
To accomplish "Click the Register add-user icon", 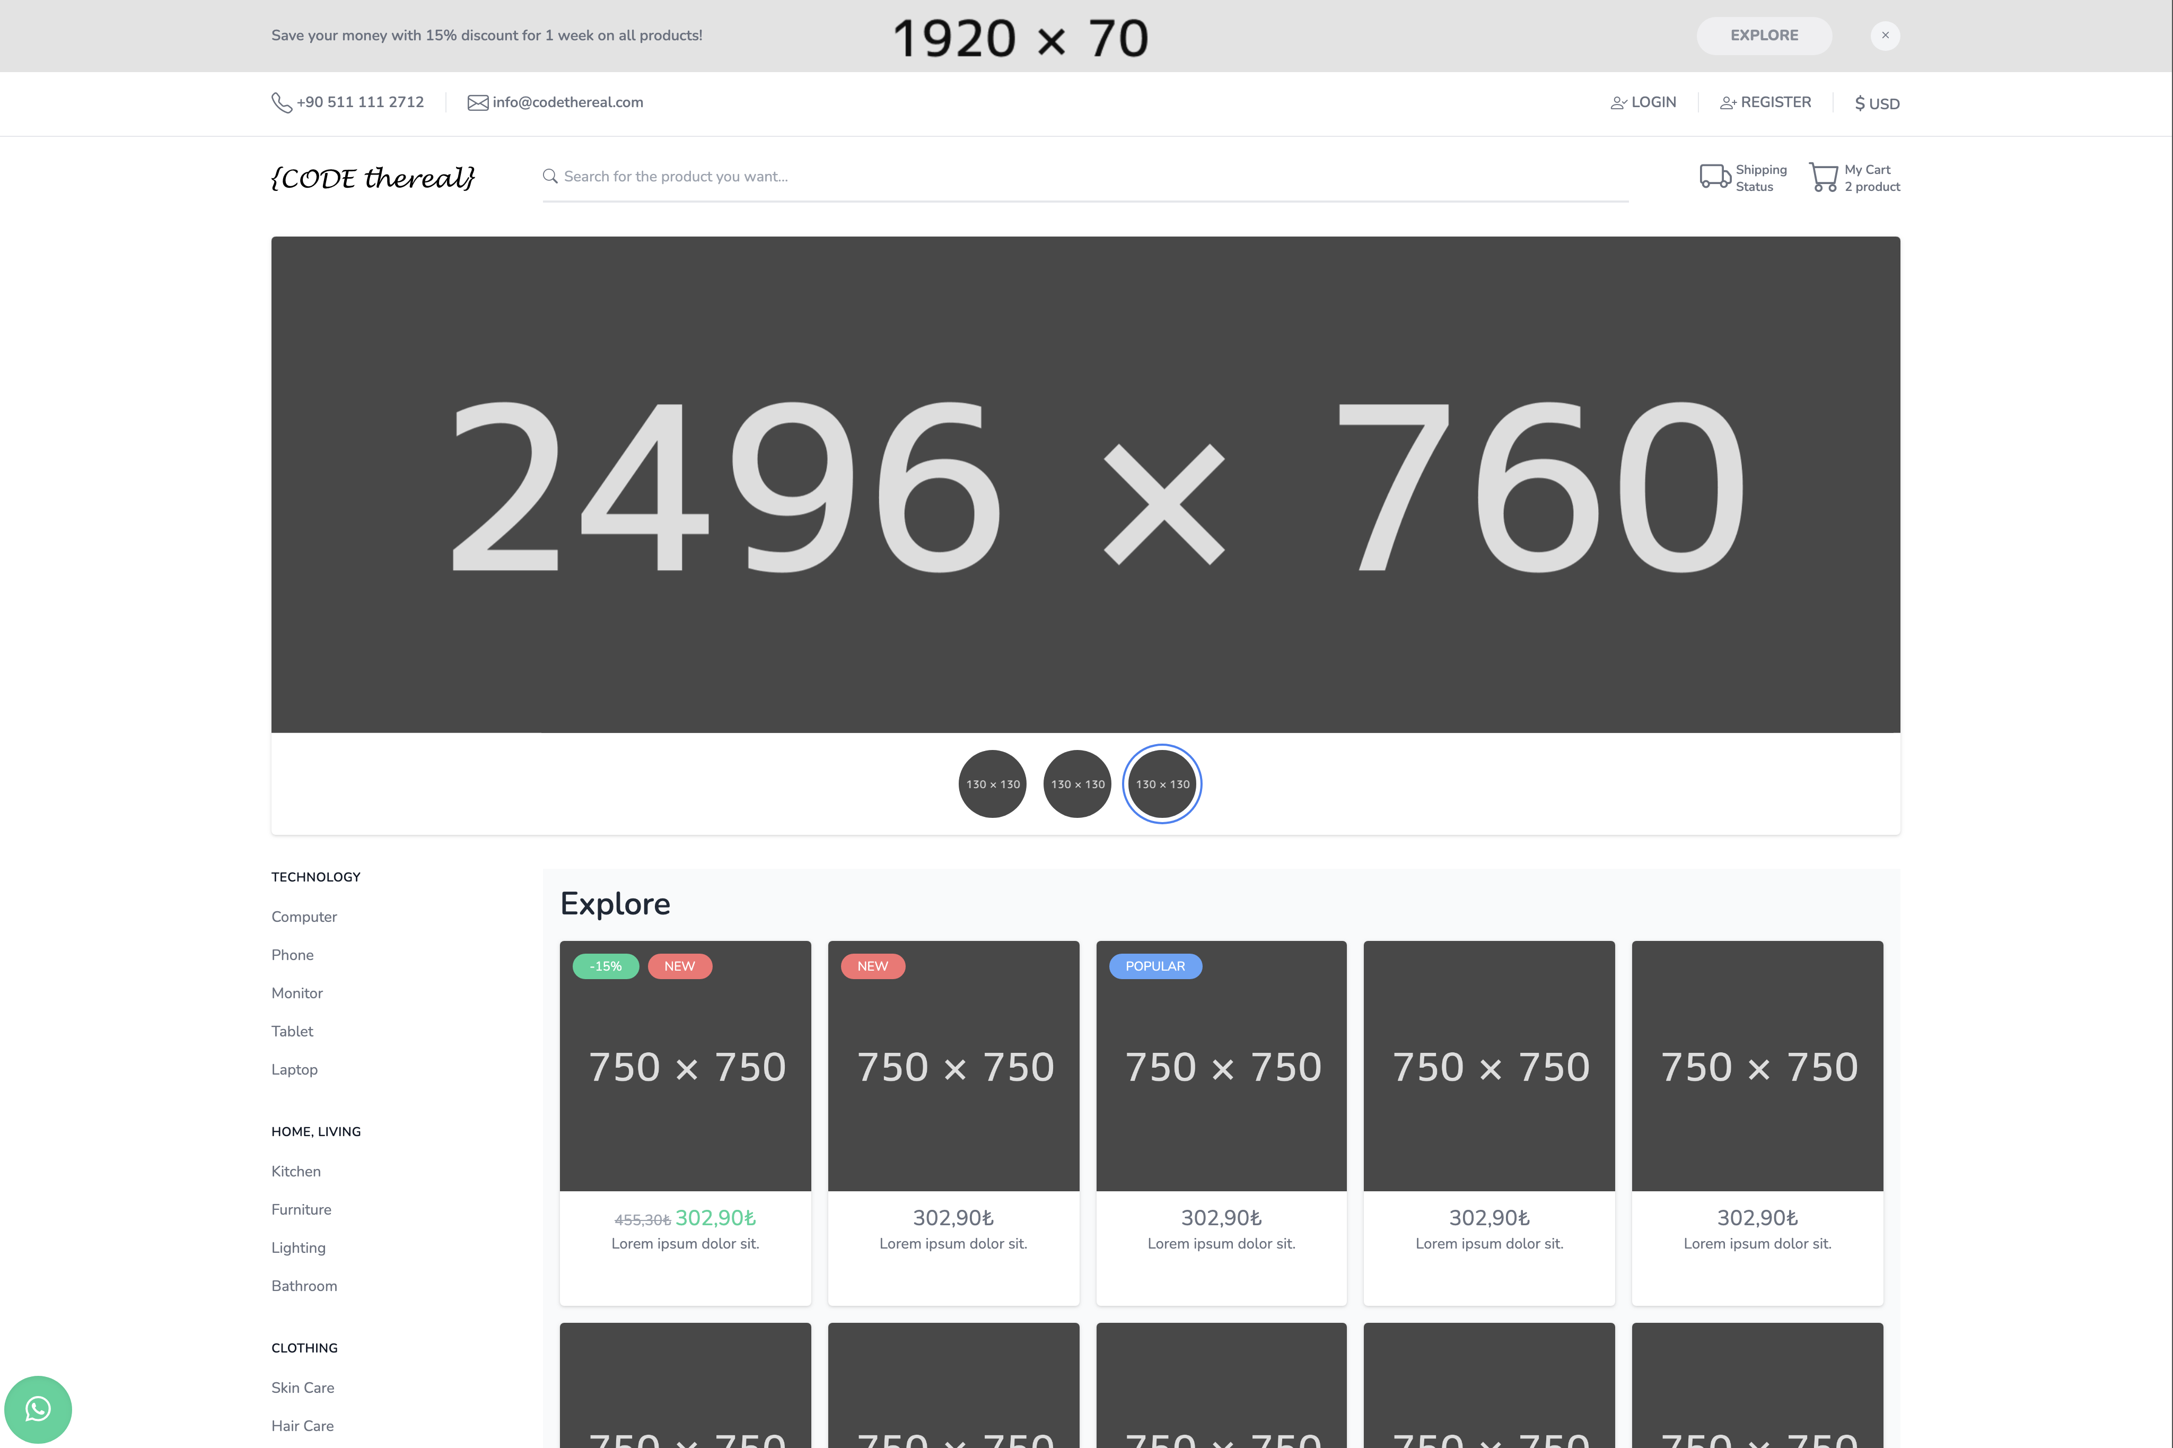I will click(x=1727, y=103).
